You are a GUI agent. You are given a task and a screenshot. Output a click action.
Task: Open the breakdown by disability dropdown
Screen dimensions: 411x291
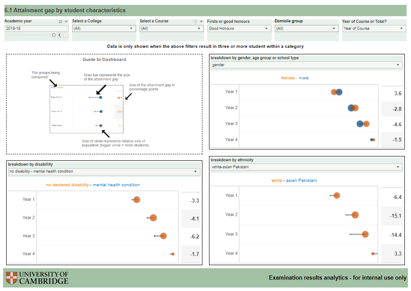click(104, 171)
